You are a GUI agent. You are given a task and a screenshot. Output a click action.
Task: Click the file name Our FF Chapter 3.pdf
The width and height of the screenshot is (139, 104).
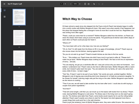click(15, 4)
